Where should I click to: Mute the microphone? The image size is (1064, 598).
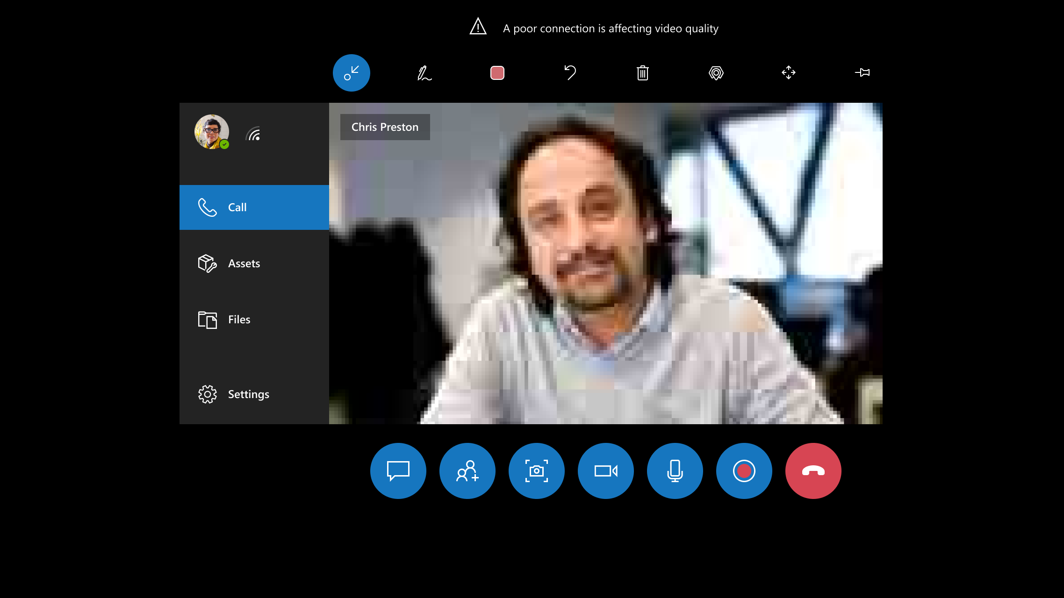pyautogui.click(x=675, y=471)
